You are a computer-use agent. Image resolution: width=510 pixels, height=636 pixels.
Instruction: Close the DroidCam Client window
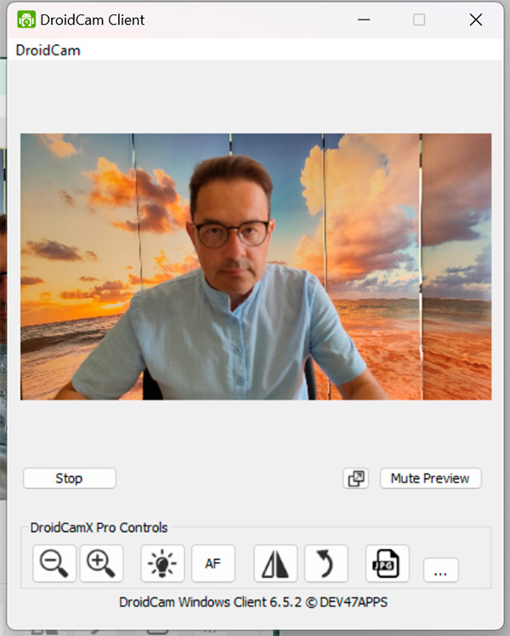(x=475, y=20)
